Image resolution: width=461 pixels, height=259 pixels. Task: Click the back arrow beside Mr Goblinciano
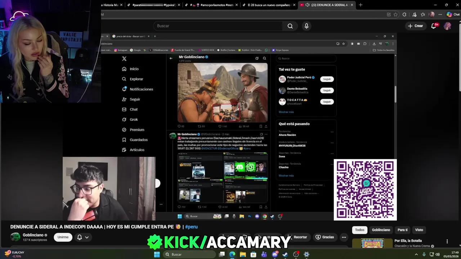click(x=171, y=58)
